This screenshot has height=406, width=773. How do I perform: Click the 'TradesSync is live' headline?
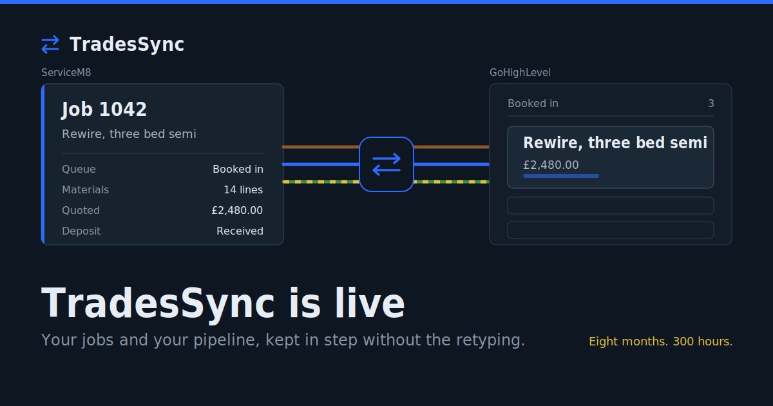click(223, 304)
